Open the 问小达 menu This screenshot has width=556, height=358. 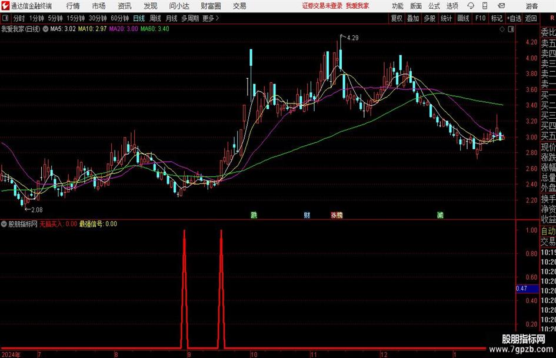(x=179, y=6)
